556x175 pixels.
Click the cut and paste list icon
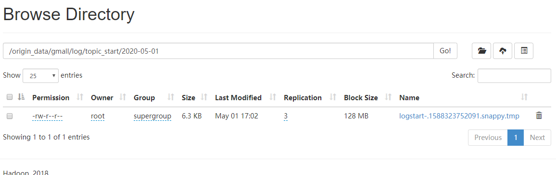tap(524, 51)
